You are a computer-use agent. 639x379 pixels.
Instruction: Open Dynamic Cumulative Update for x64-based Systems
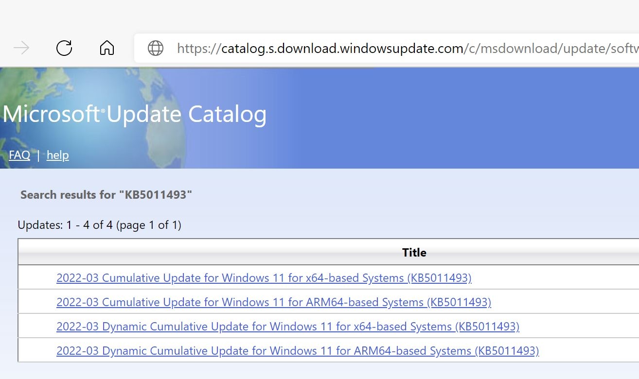(x=288, y=327)
